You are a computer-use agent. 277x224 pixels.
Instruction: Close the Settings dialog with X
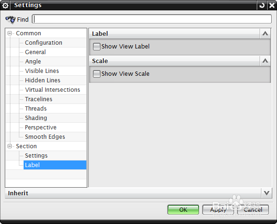(272, 5)
